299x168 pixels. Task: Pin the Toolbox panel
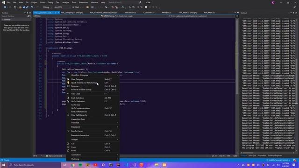point(27,13)
